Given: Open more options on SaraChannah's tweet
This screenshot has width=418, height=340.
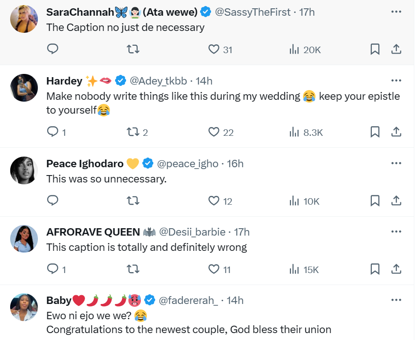Looking at the screenshot, I should tap(396, 12).
